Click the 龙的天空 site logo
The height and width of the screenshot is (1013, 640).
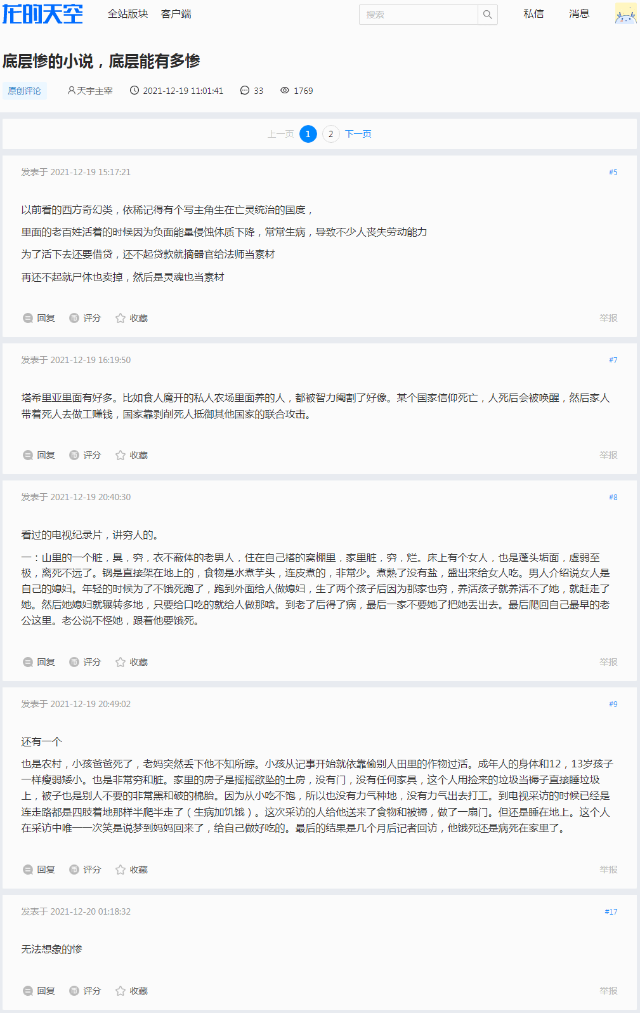pos(42,14)
